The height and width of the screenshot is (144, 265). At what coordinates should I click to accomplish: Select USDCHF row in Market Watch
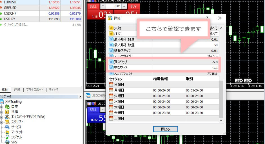41,13
